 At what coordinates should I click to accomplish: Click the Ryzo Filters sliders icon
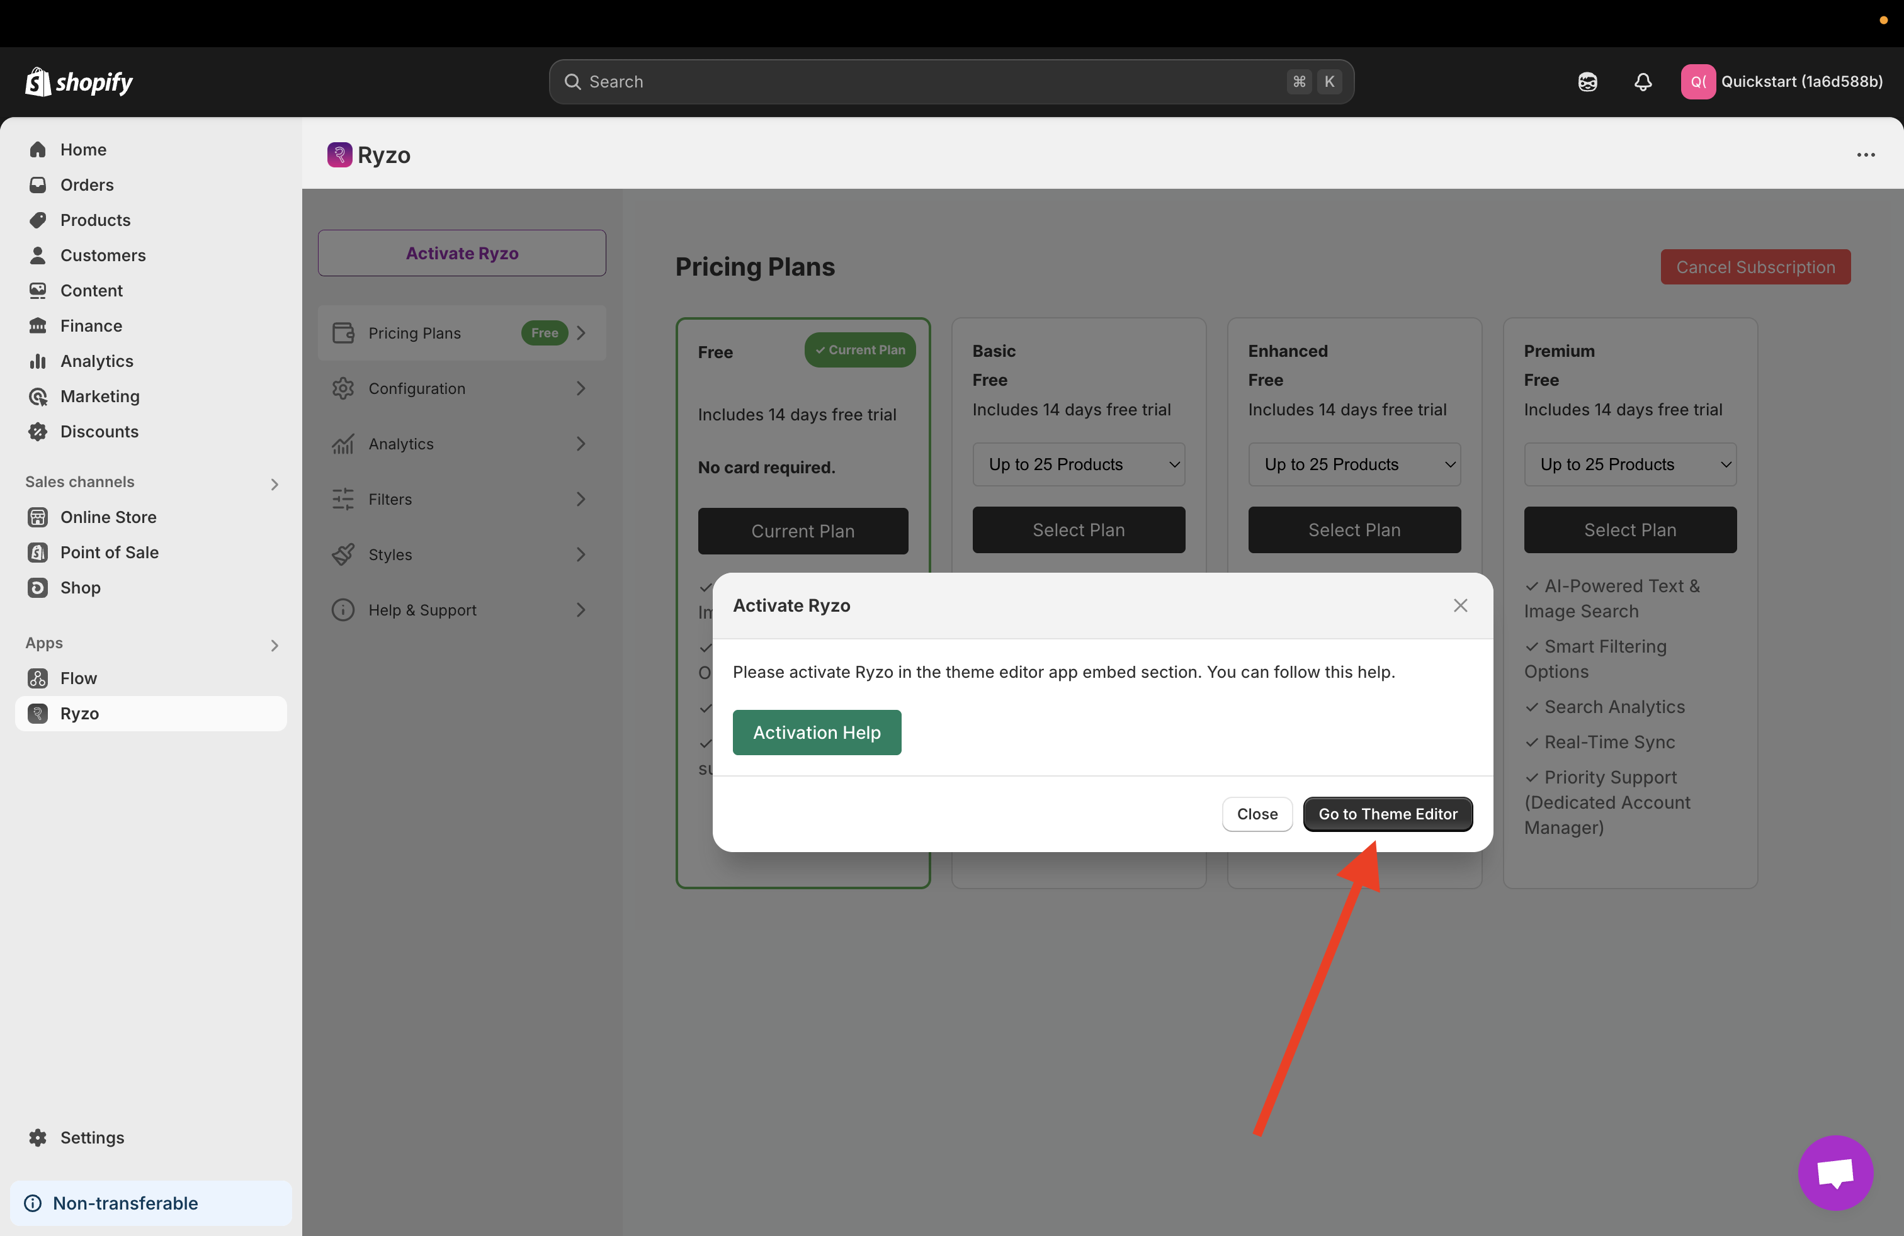pos(343,499)
